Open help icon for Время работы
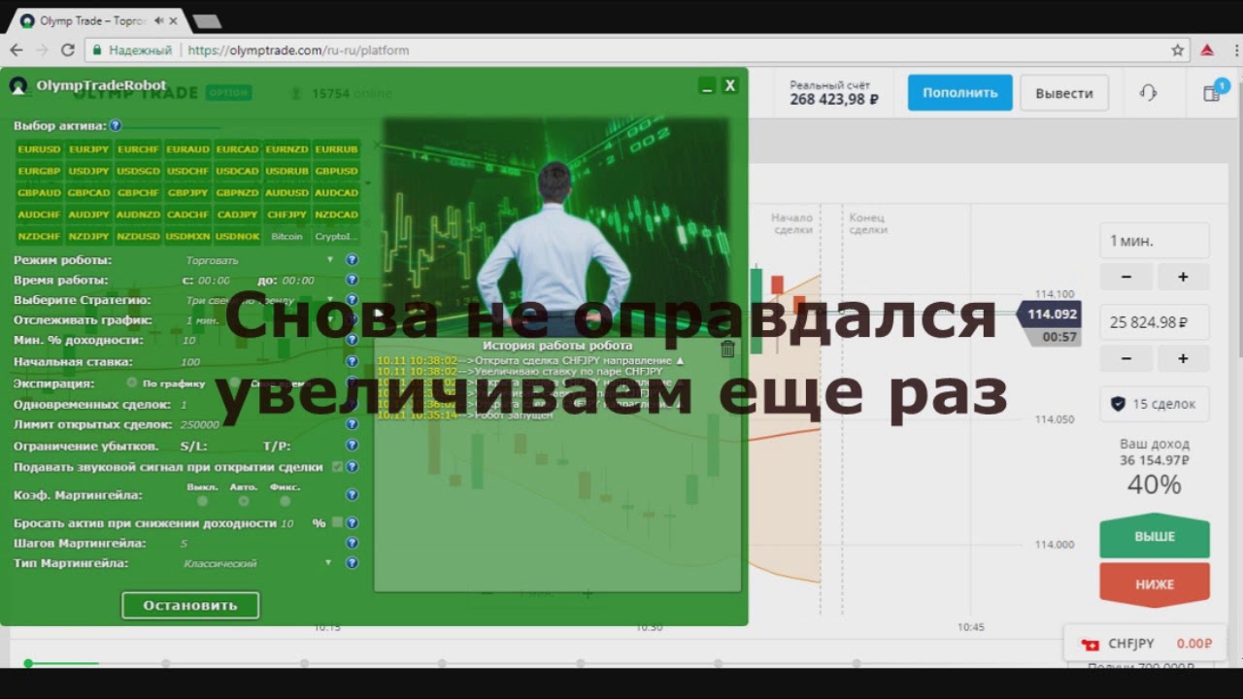1243x699 pixels. [352, 281]
